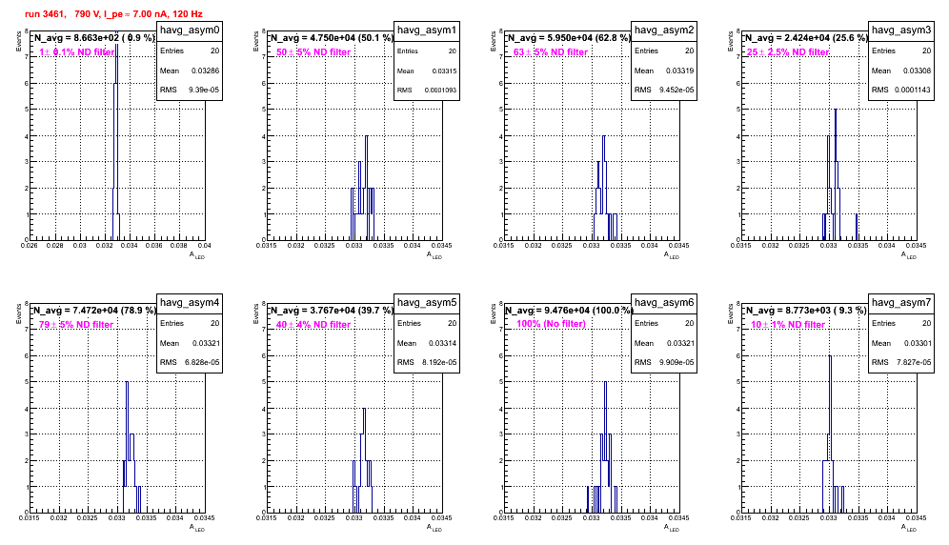This screenshot has width=949, height=545.
Task: Click the Events y-axis label of havg_asym1 plot
Action: click(x=256, y=41)
